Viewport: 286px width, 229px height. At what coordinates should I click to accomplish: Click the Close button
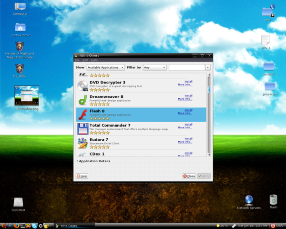189,176
